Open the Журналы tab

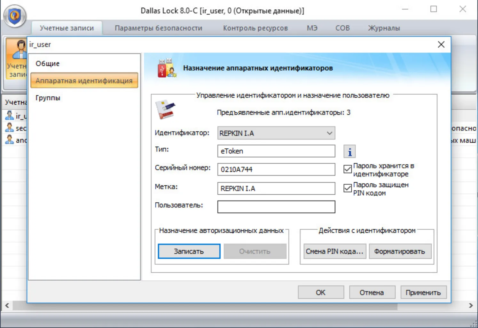pyautogui.click(x=384, y=28)
